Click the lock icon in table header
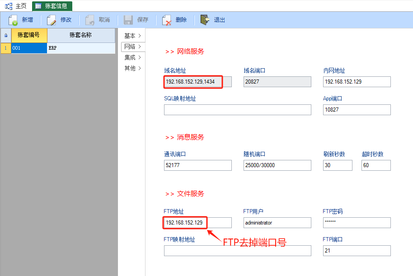 tap(5, 35)
